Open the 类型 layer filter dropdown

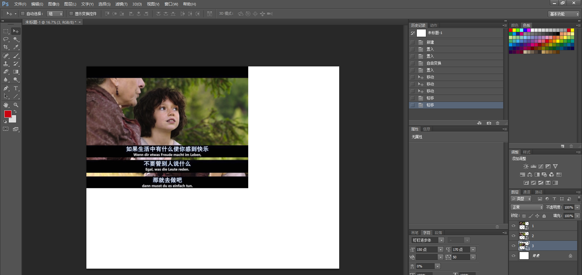tap(521, 199)
